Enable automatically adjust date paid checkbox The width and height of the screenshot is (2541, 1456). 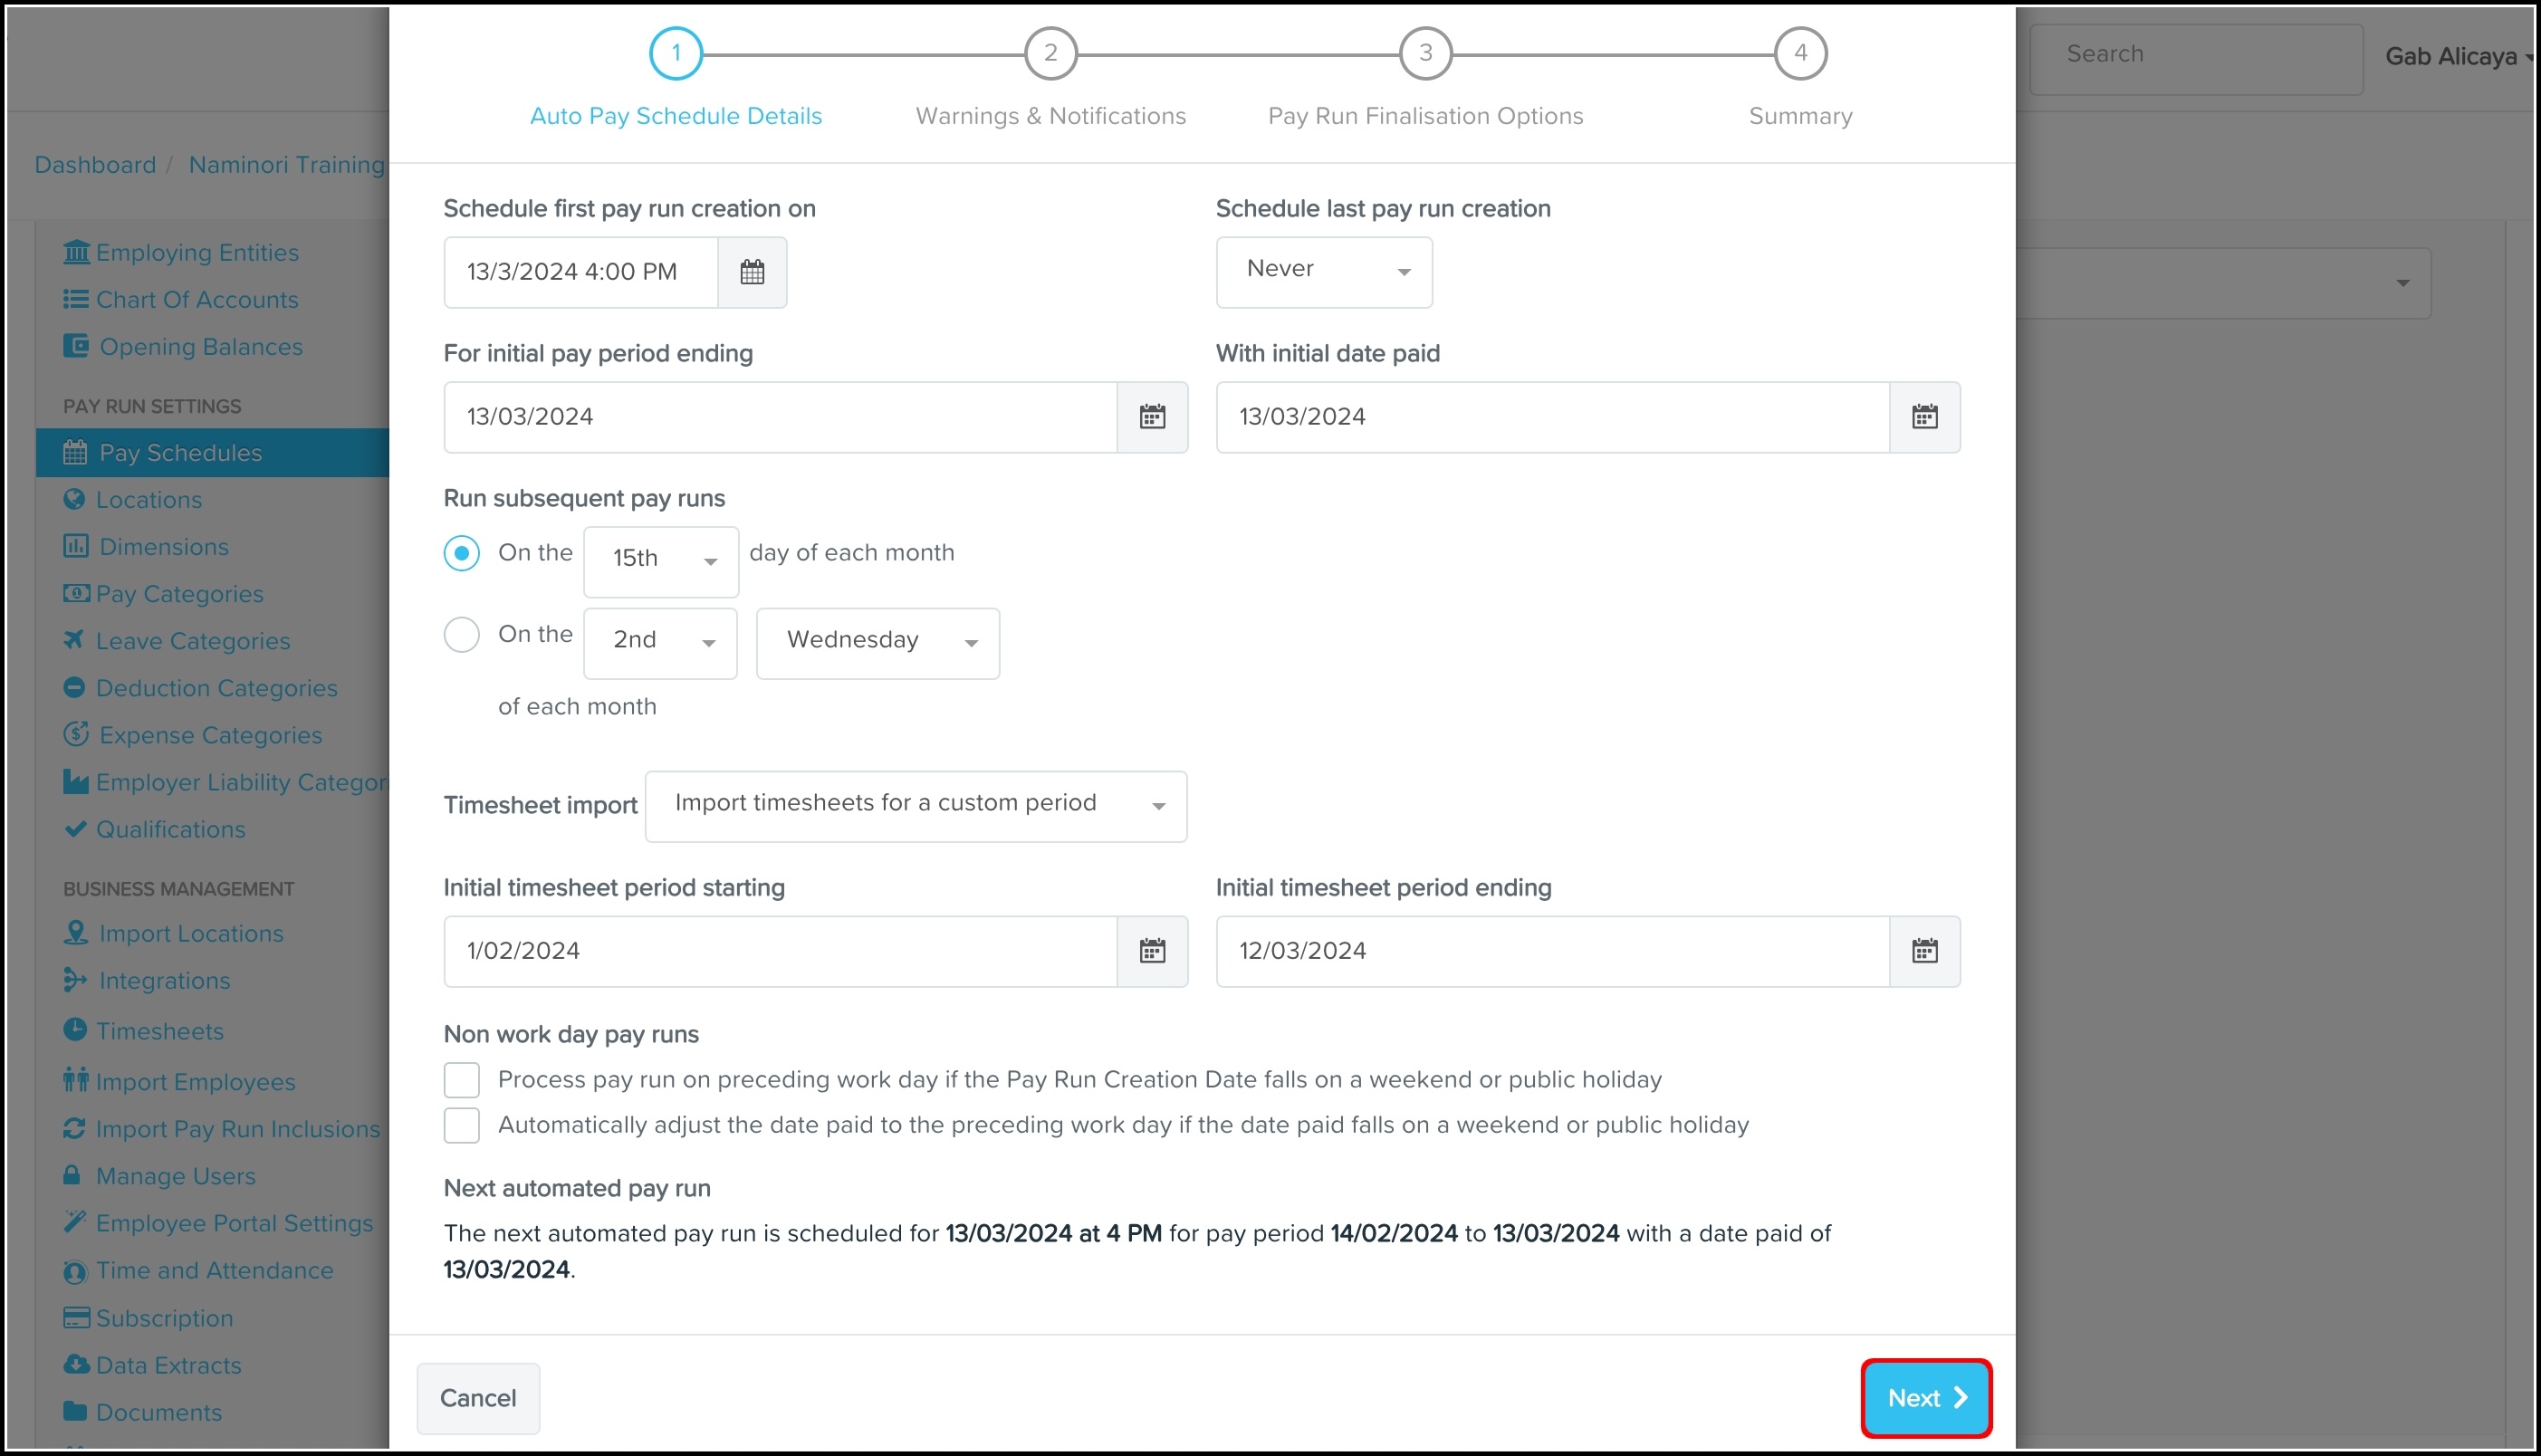pos(462,1126)
